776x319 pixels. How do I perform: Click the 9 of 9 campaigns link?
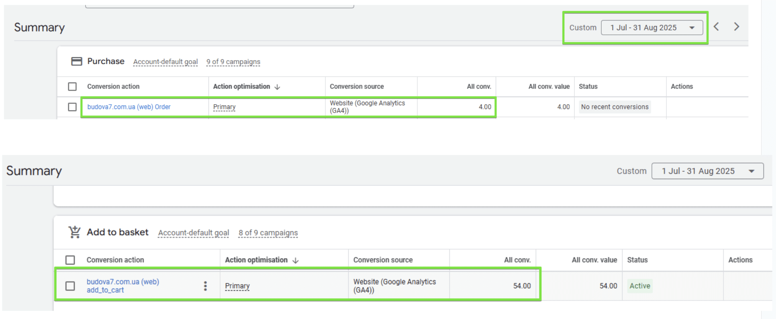(x=233, y=62)
